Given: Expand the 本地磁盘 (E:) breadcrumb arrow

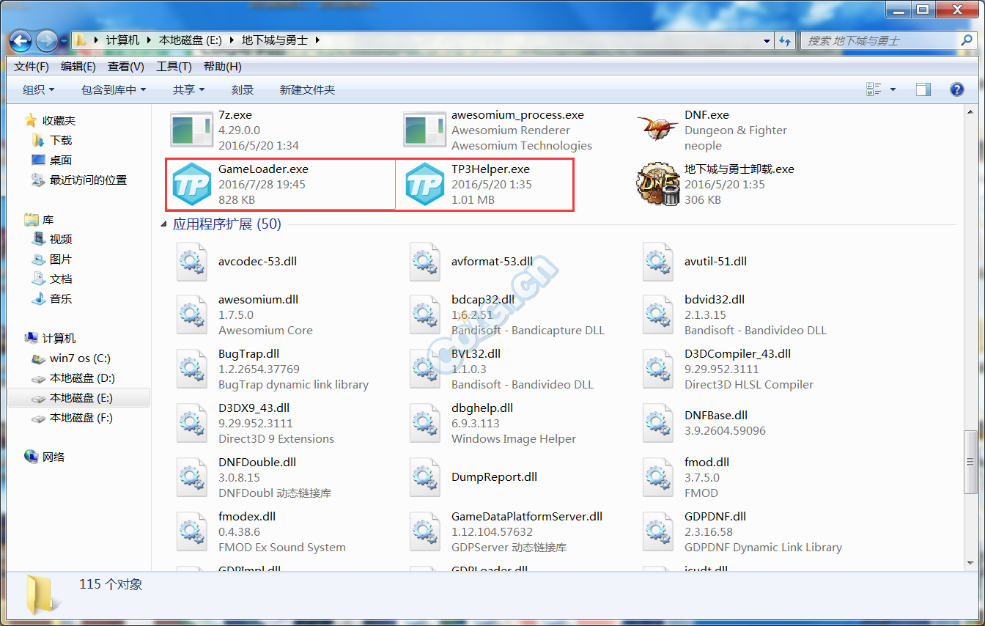Looking at the screenshot, I should [x=232, y=40].
